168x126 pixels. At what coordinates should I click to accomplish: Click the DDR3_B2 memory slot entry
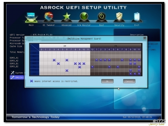(x=14, y=66)
